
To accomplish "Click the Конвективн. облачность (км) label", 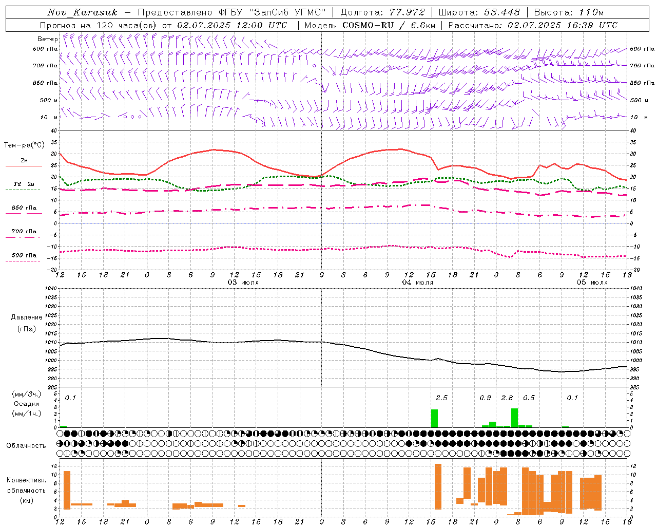I will coord(26,490).
